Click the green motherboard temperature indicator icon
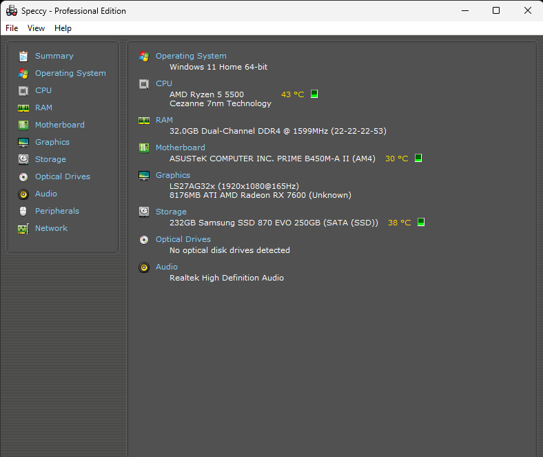Viewport: 543px width, 457px height. pos(418,158)
